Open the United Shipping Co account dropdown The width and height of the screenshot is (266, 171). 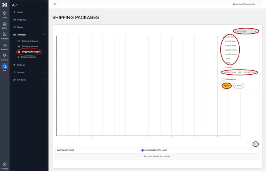coord(246,4)
